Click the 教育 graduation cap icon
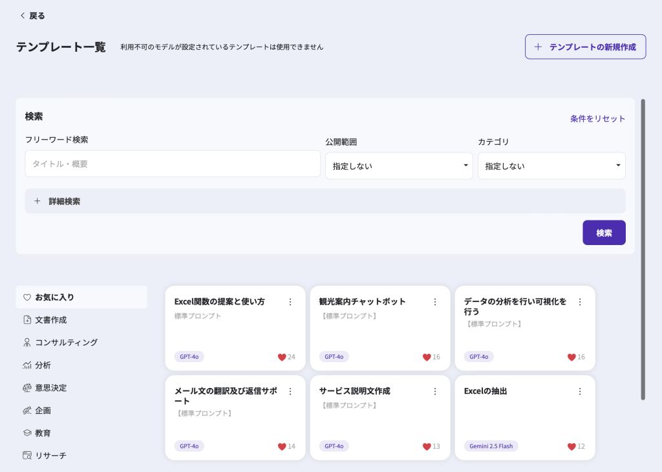Viewport: 662px width, 472px height. (27, 433)
